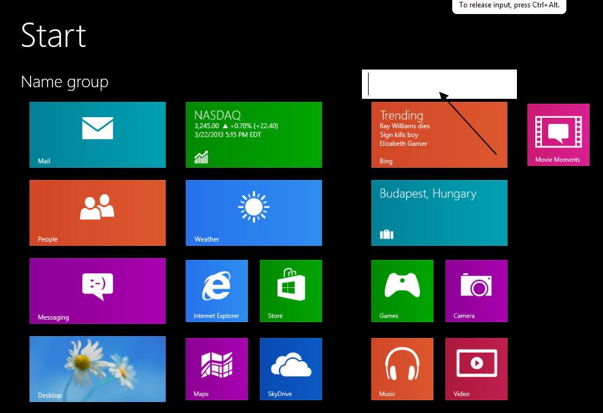Open the Desktop tile
The image size is (603, 413).
98,369
